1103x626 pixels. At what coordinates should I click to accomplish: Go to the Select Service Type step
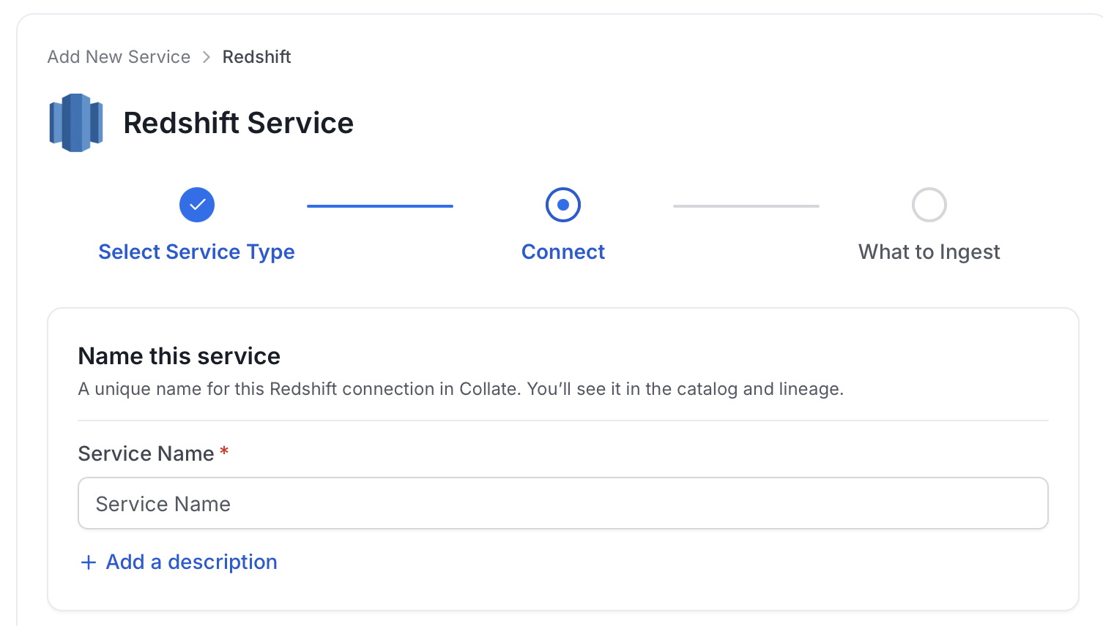coord(196,252)
